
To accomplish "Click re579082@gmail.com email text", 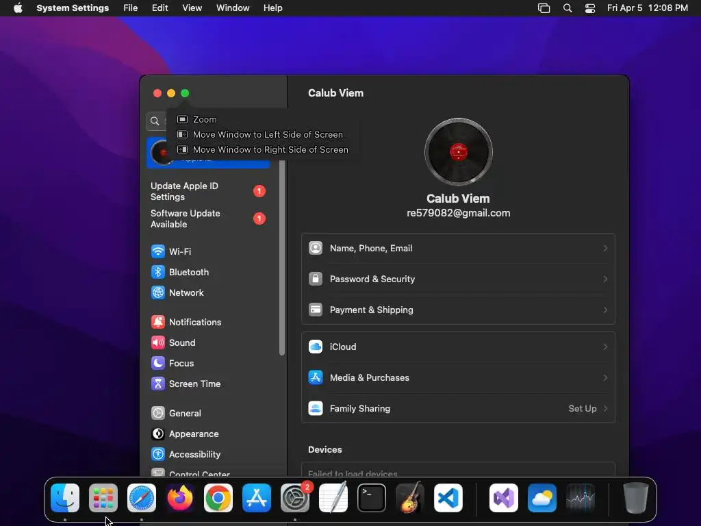I will [x=458, y=214].
